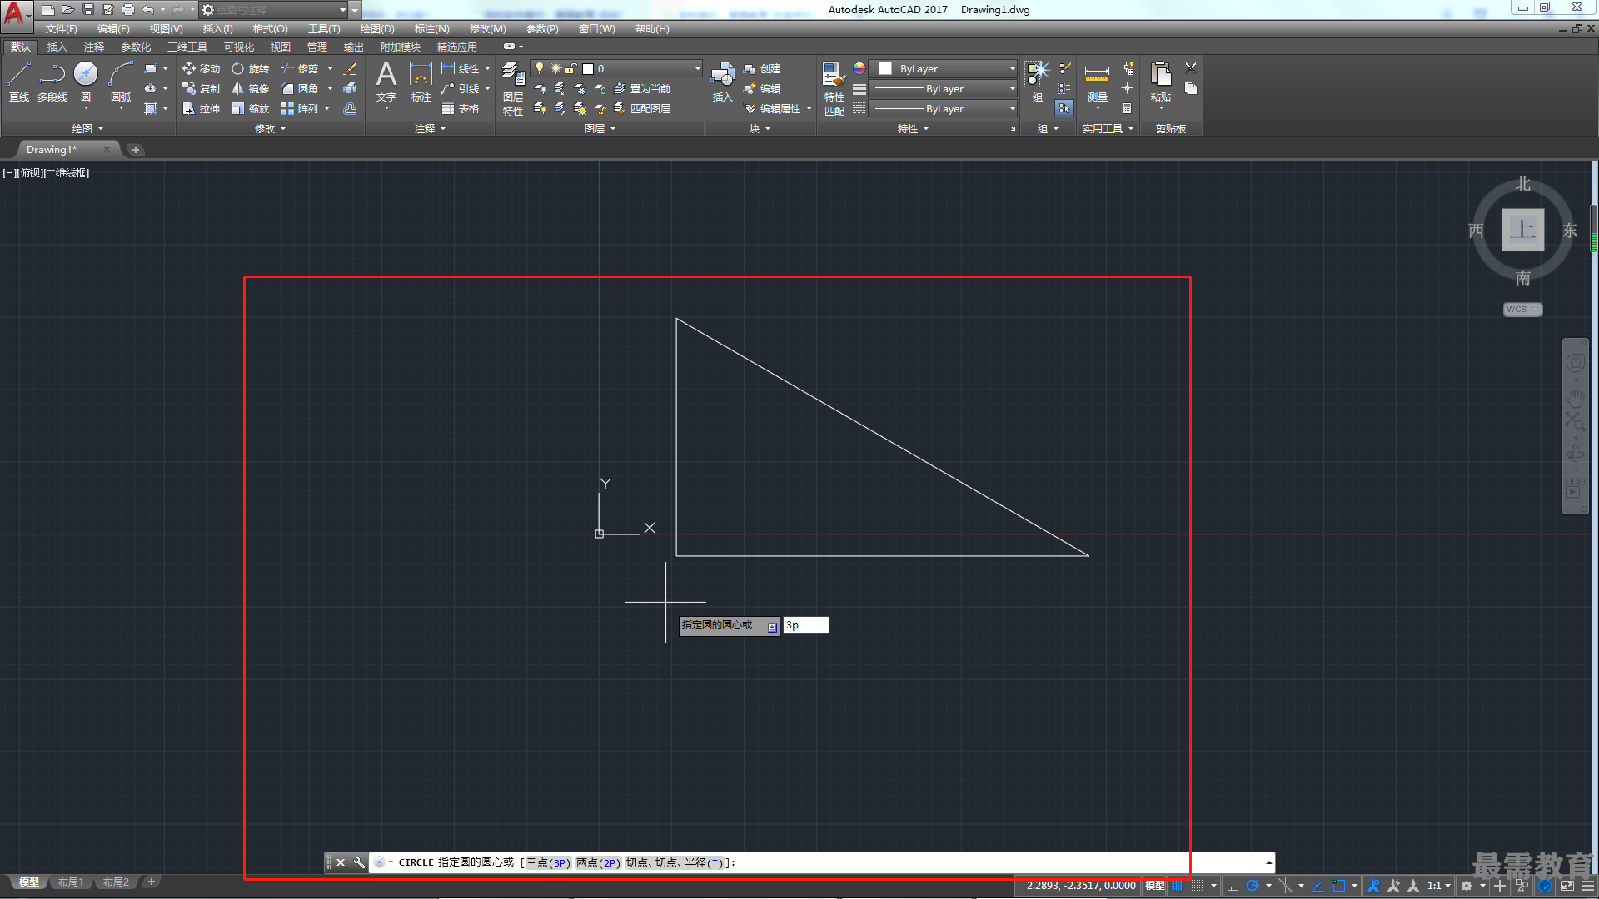The height and width of the screenshot is (899, 1599).
Task: Click the cut (scissors) icon in 剪贴板
Action: click(x=1191, y=68)
